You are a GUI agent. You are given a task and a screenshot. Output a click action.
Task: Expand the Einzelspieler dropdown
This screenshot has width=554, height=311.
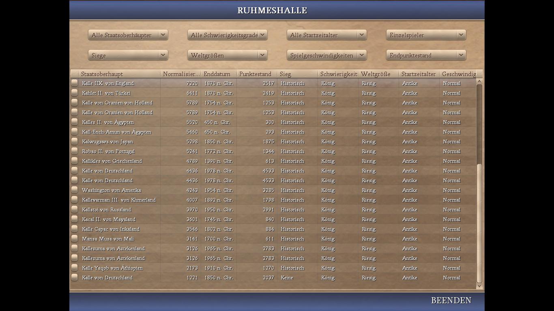pos(426,35)
